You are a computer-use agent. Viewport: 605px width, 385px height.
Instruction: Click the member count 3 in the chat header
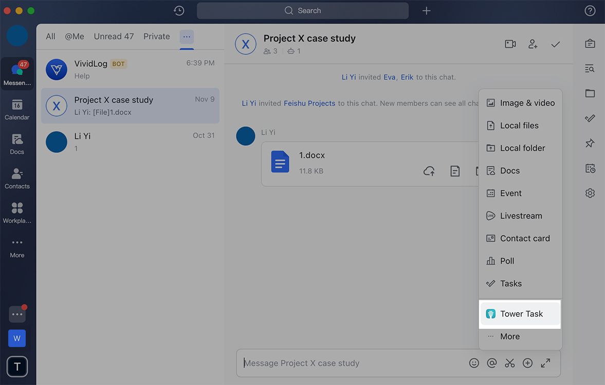[x=270, y=51]
